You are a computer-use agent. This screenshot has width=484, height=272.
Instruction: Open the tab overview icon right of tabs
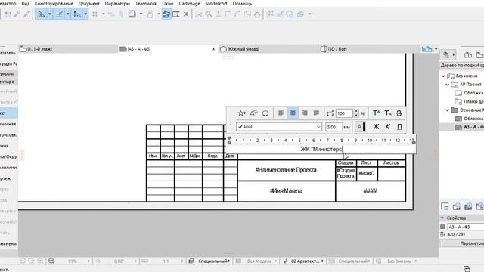pyautogui.click(x=427, y=49)
